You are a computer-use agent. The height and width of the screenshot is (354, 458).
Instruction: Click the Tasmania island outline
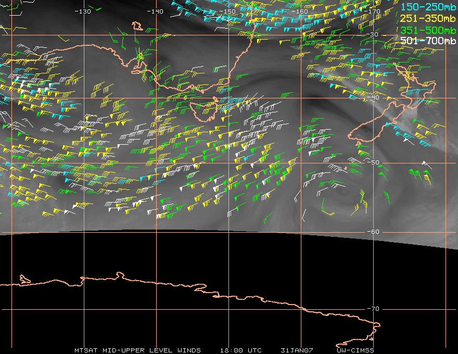203,111
